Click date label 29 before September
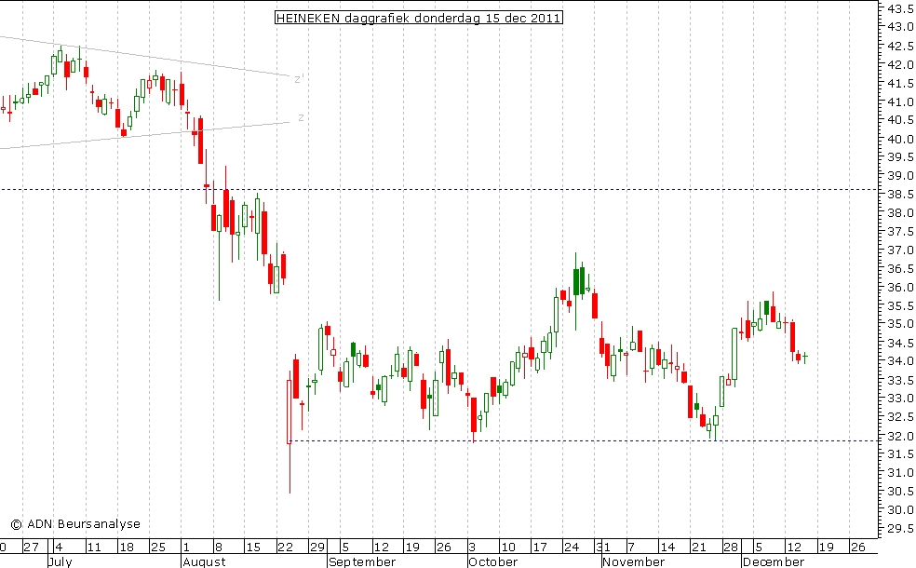Viewport: 916px width, 568px height. 317,548
